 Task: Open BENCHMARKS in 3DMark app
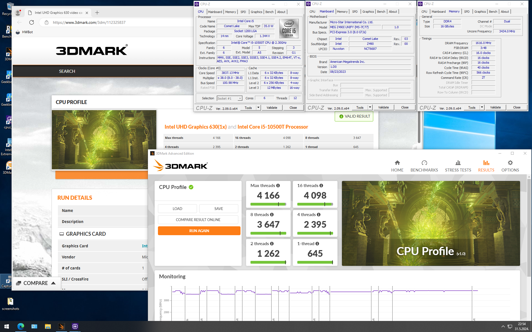click(424, 166)
